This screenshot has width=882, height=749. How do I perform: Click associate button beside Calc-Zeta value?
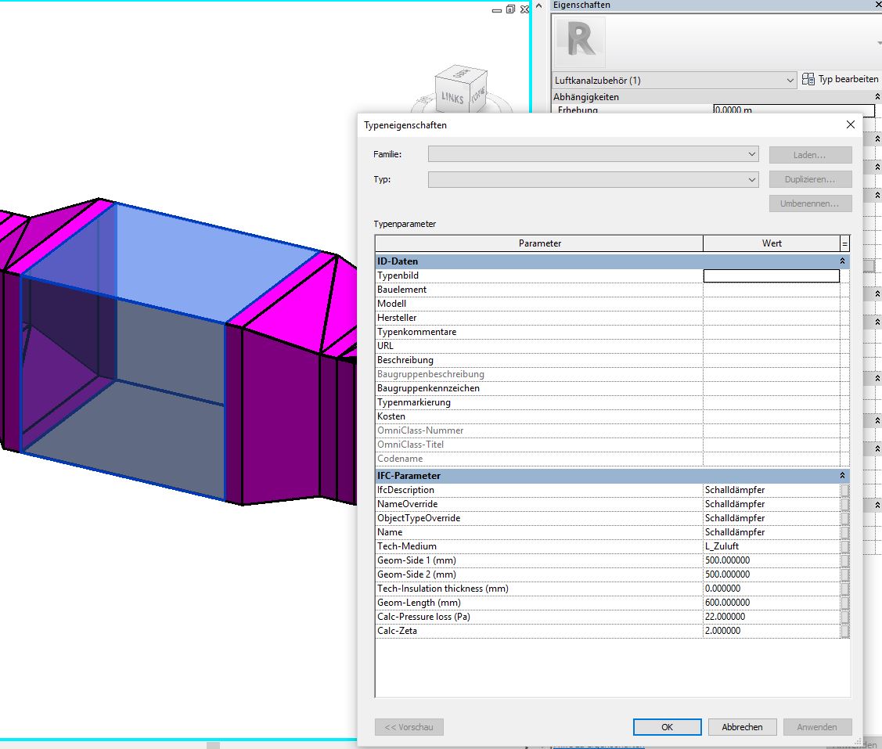[x=844, y=631]
